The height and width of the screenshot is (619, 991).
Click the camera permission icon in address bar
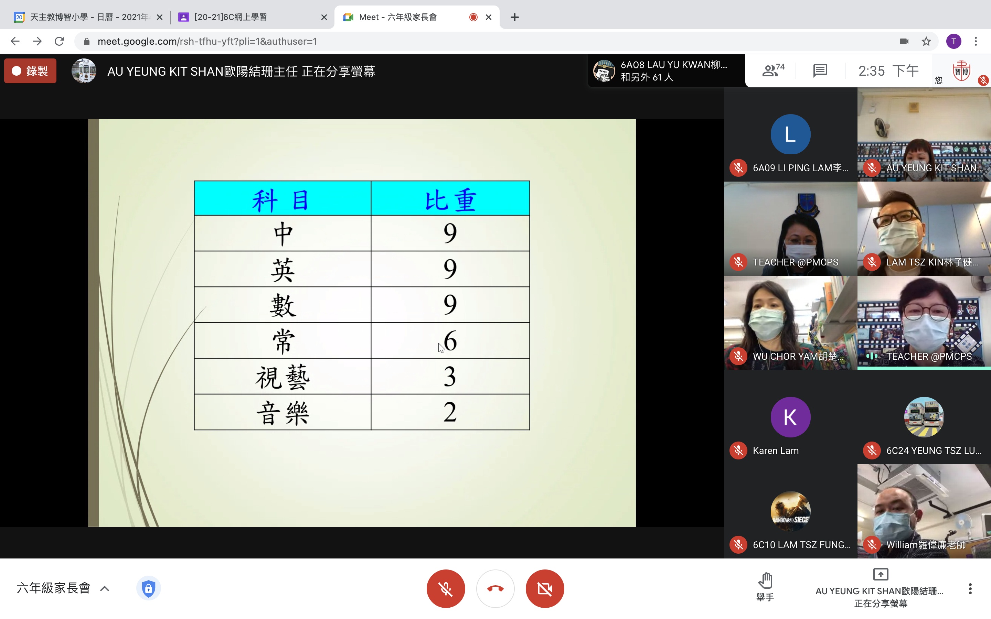coord(904,41)
